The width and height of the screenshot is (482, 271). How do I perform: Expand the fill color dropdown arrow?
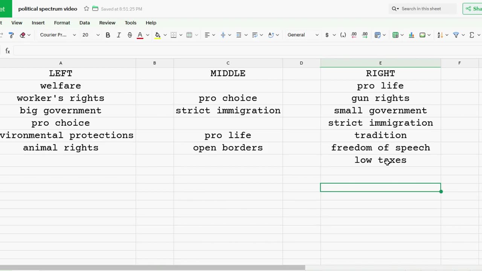point(165,35)
